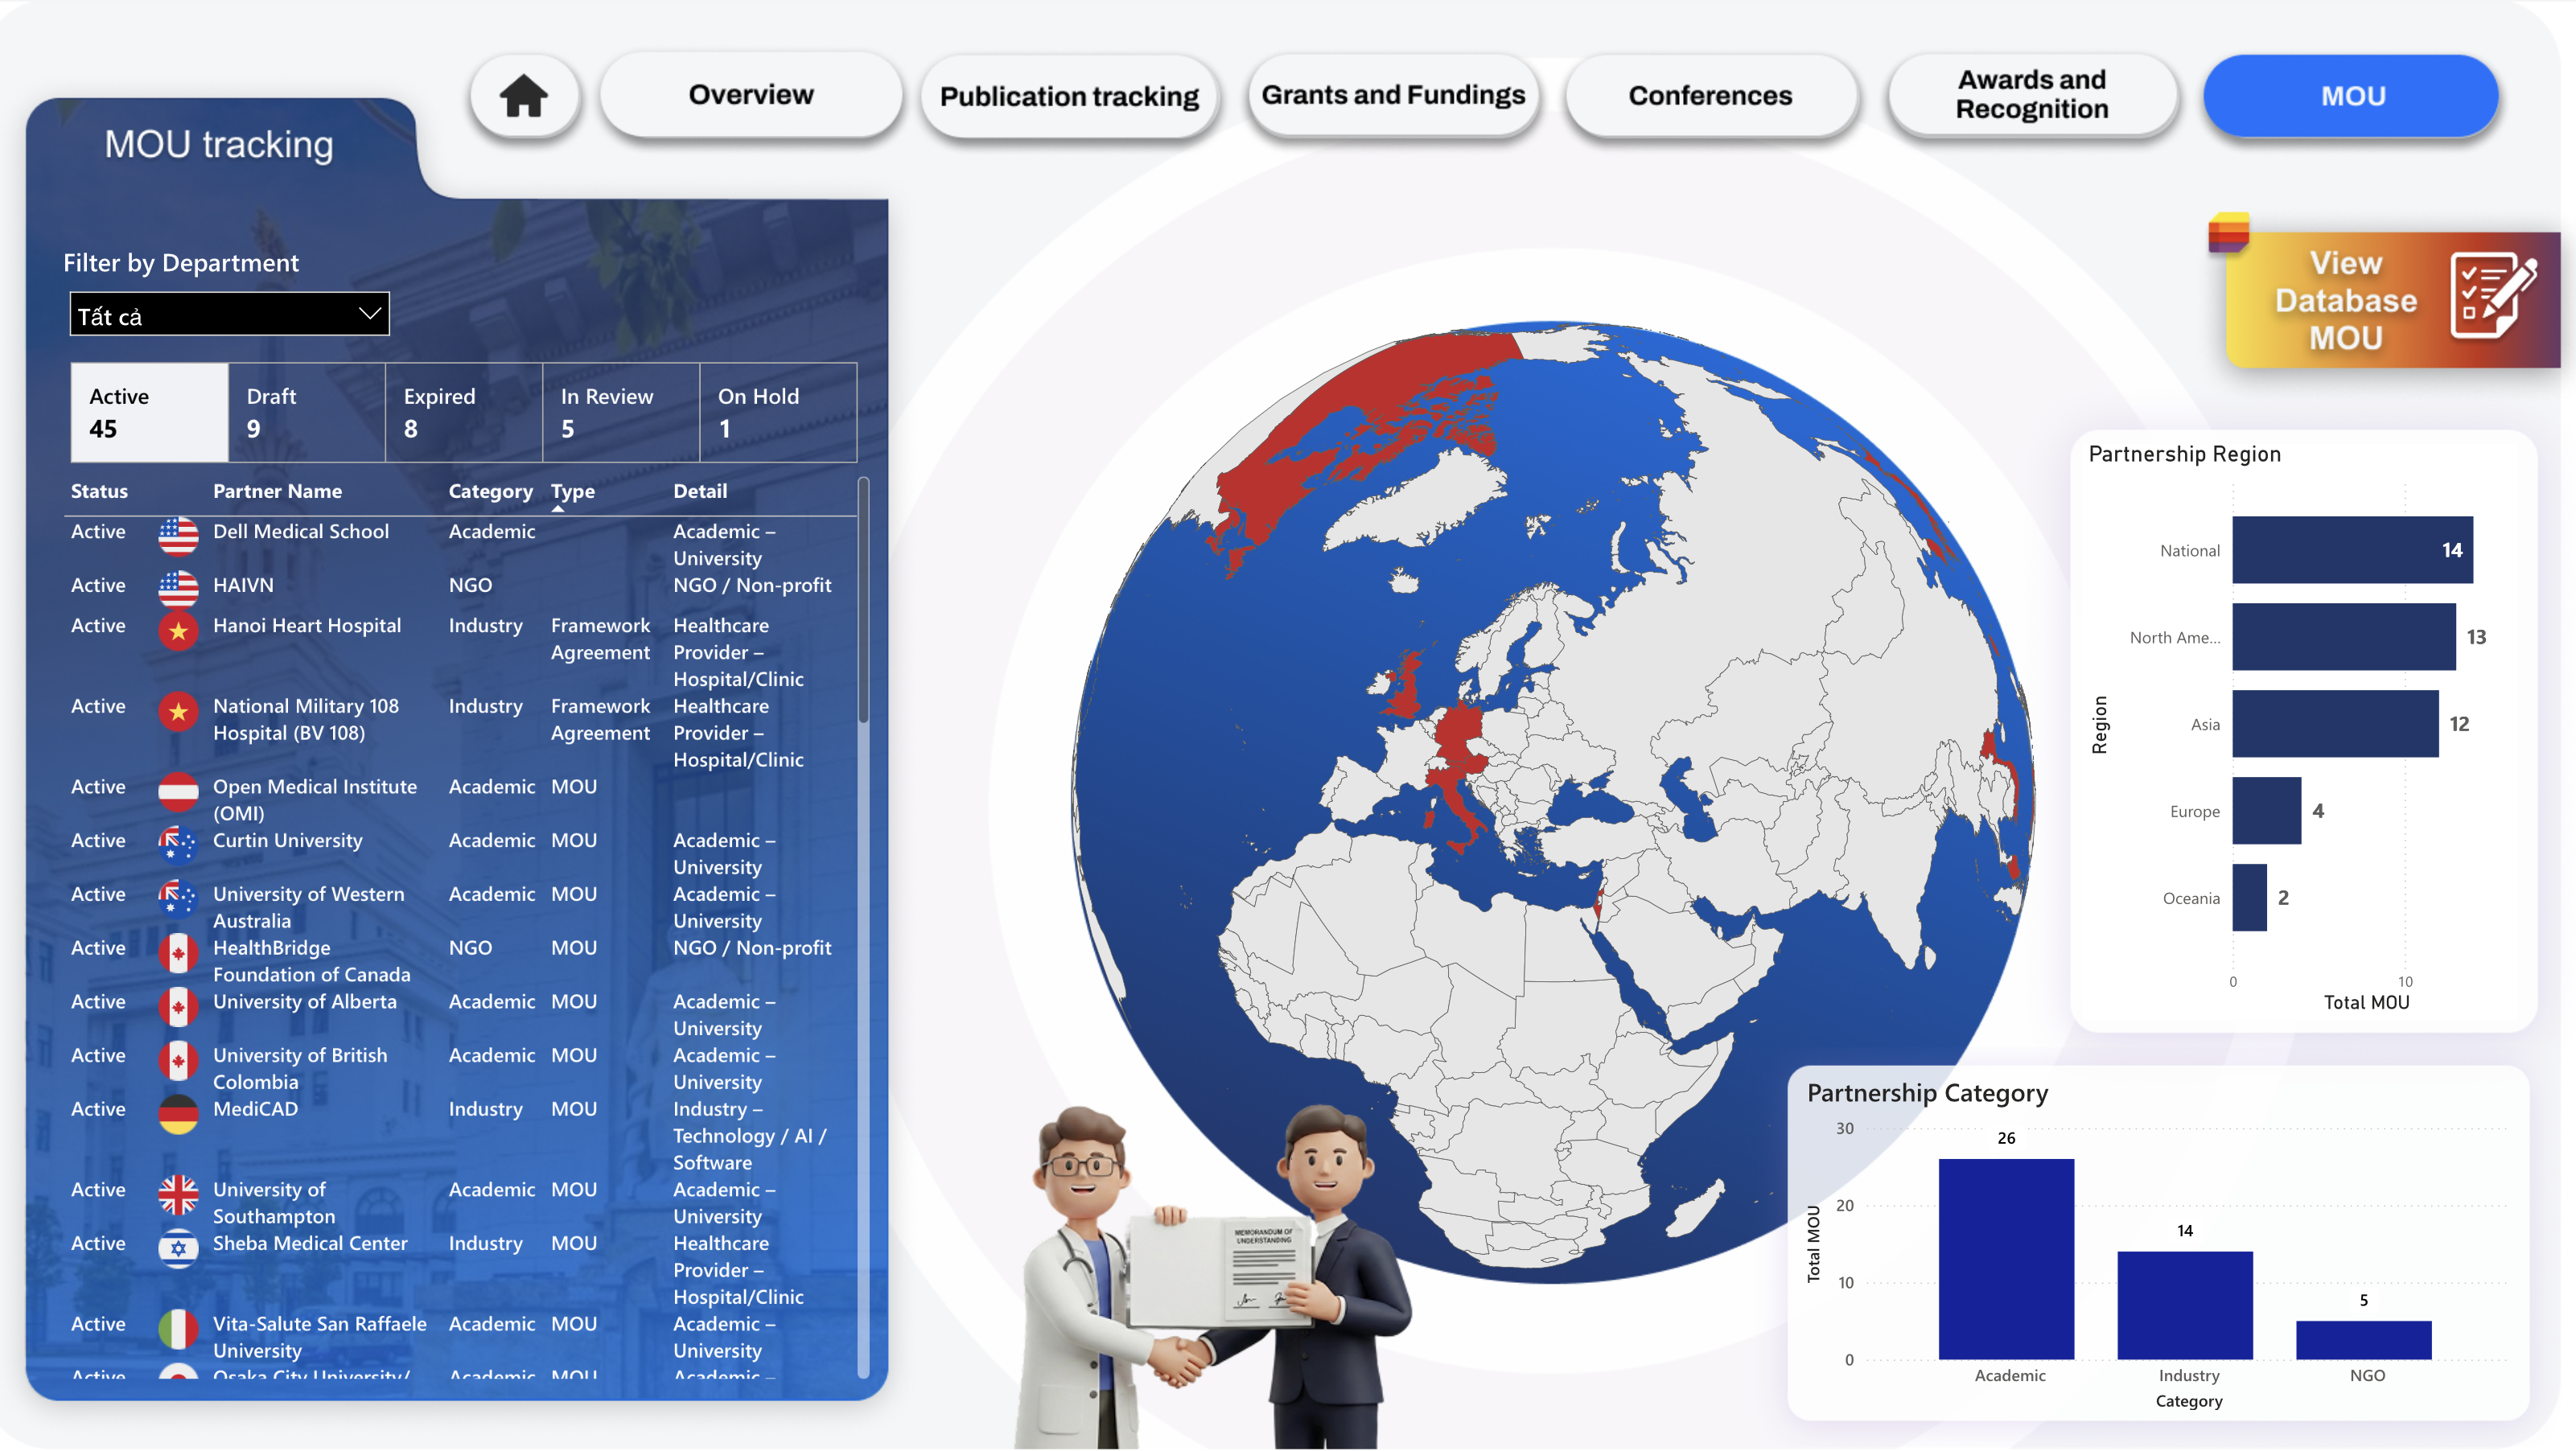Click the Industry bar showing 14
The image size is (2576, 1451).
coord(2185,1306)
